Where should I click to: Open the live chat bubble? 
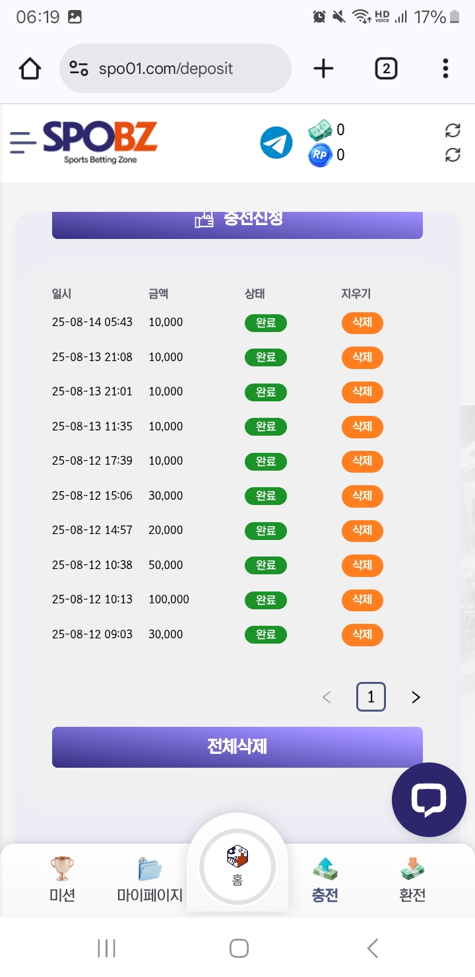point(429,799)
